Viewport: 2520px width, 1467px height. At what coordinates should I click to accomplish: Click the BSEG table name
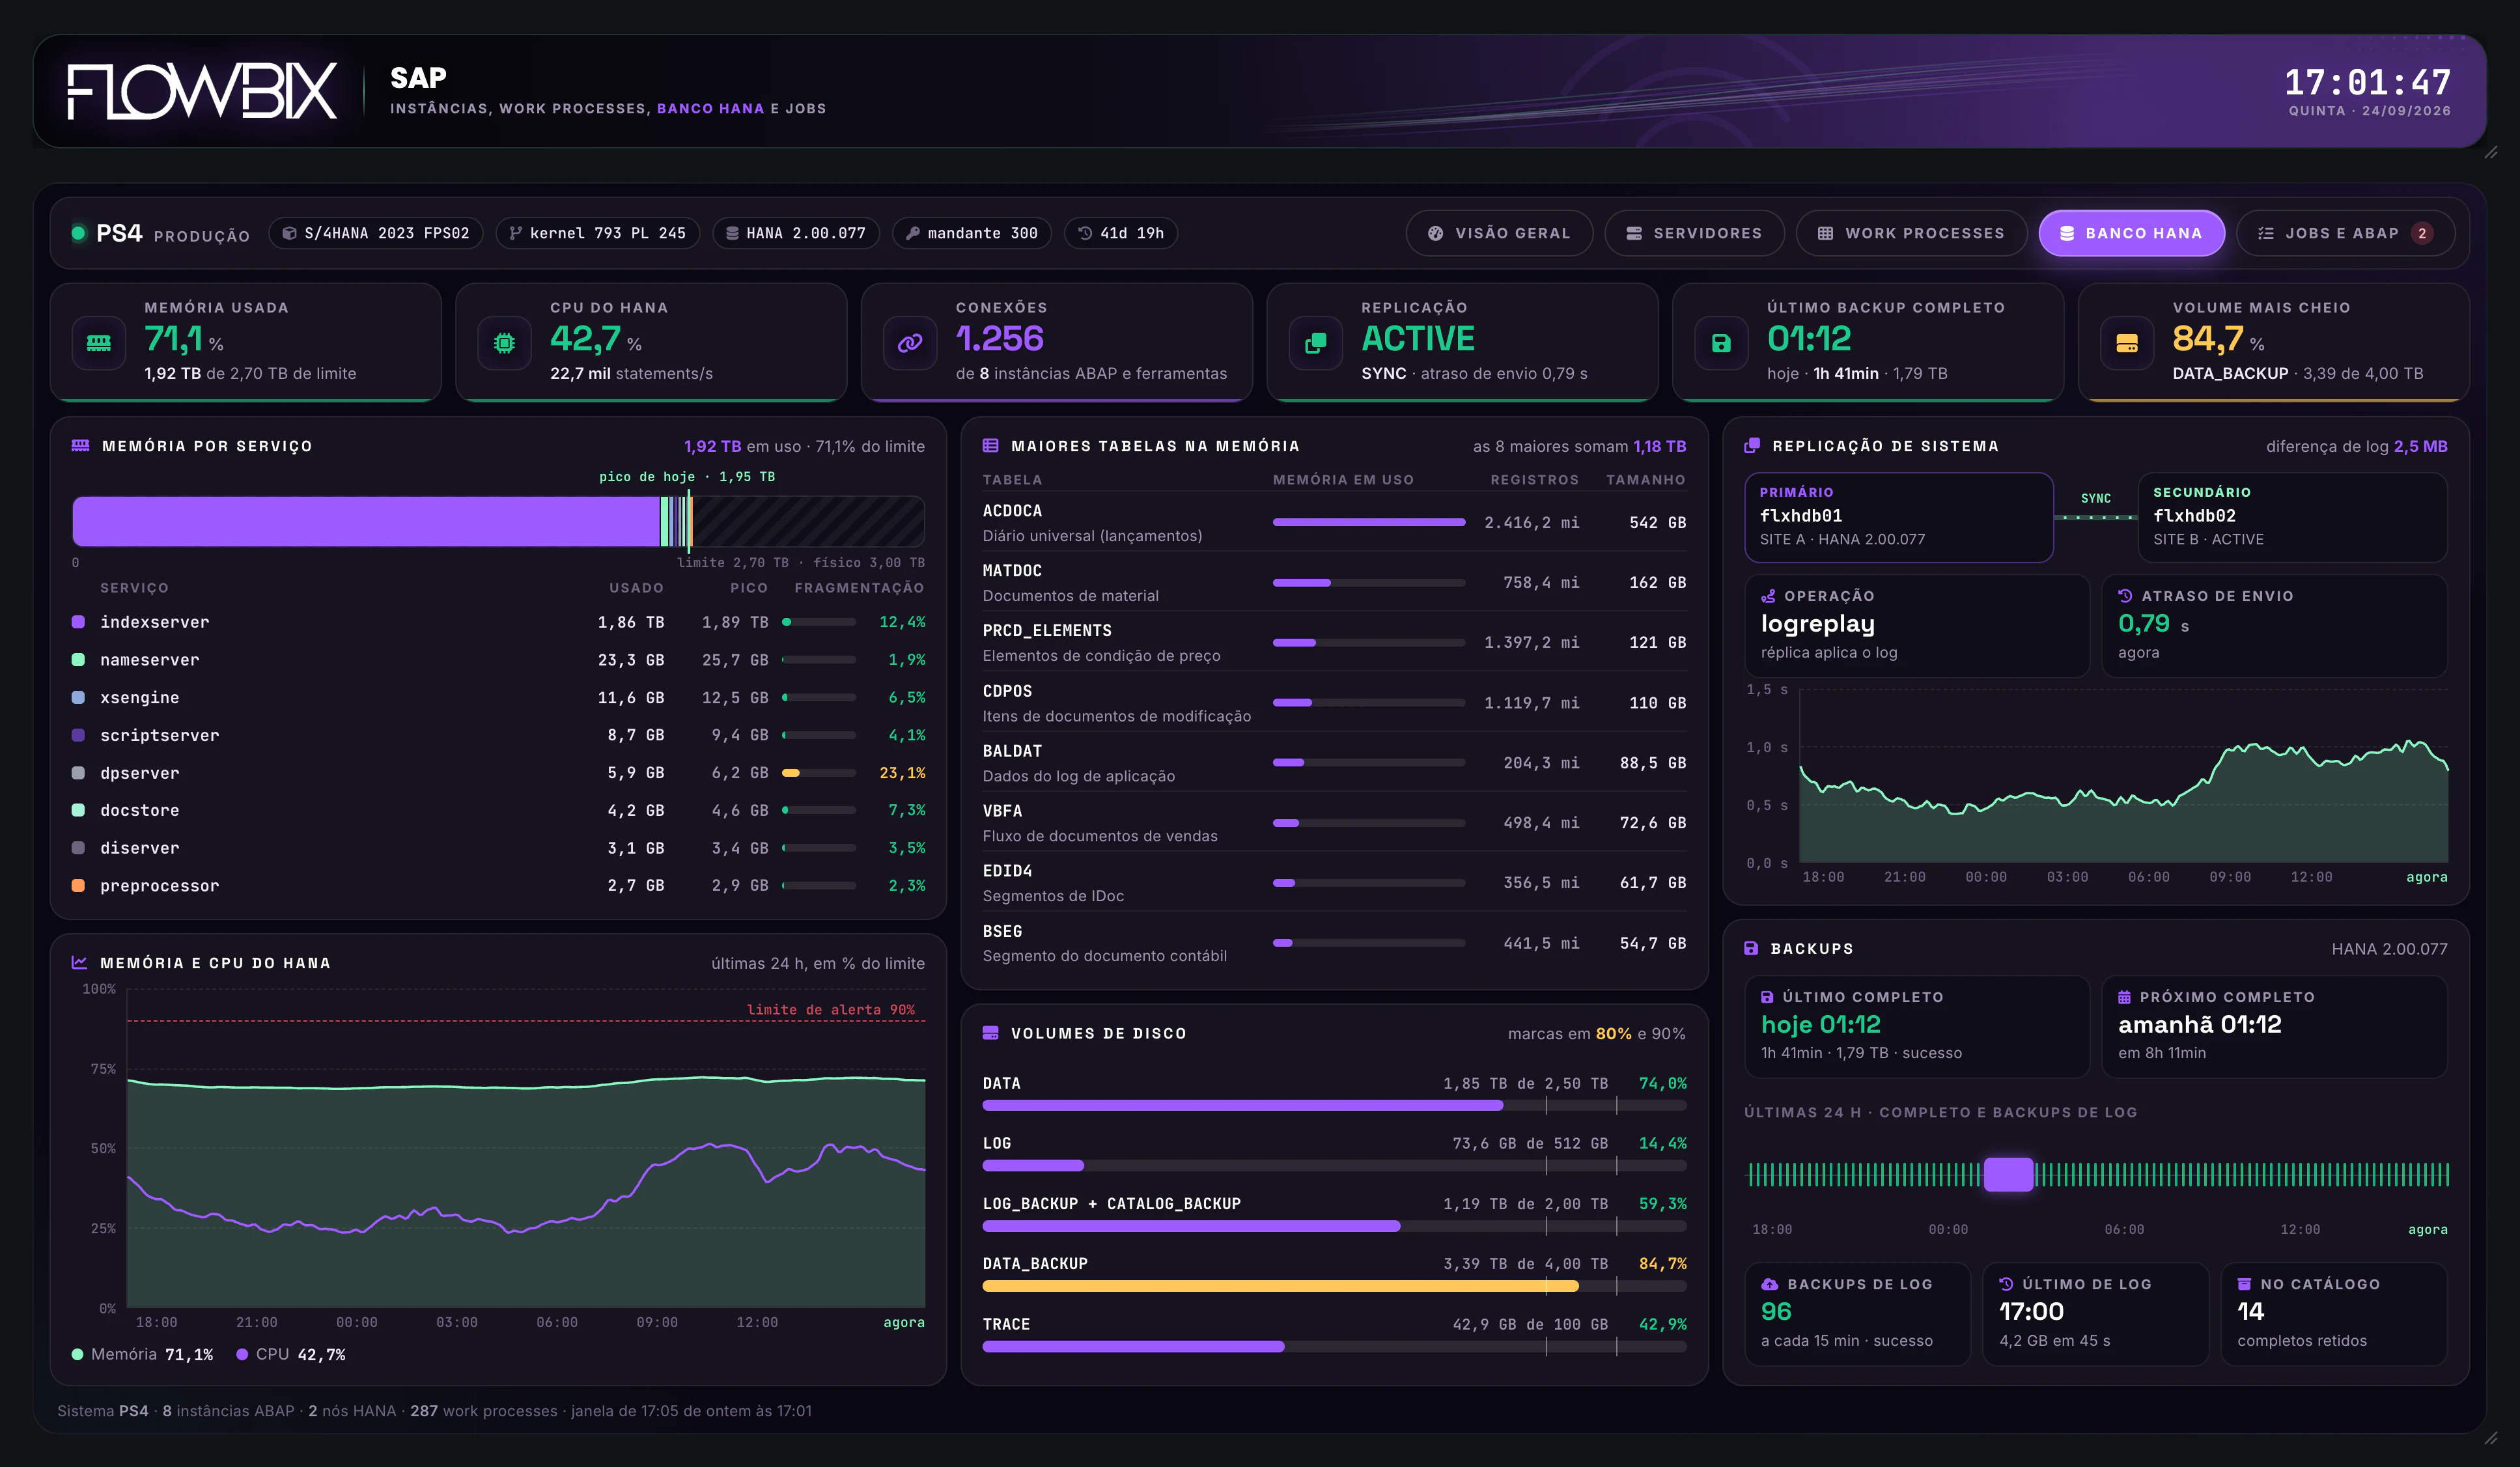(1002, 932)
